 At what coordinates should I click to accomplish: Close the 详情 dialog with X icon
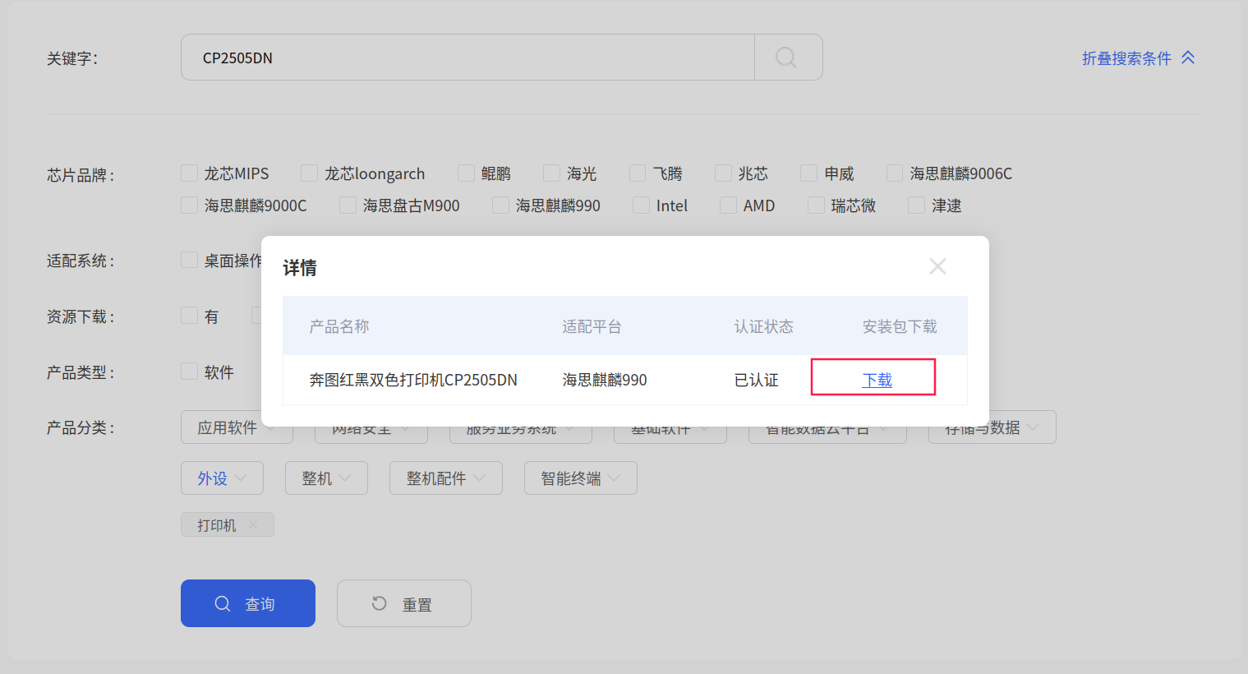pyautogui.click(x=937, y=266)
